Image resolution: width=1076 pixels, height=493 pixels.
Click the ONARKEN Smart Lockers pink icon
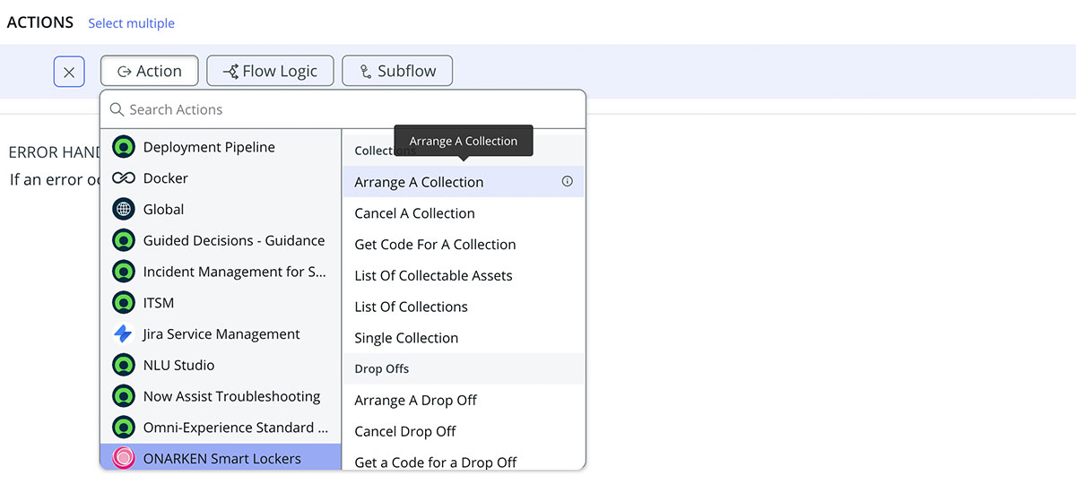coord(124,458)
